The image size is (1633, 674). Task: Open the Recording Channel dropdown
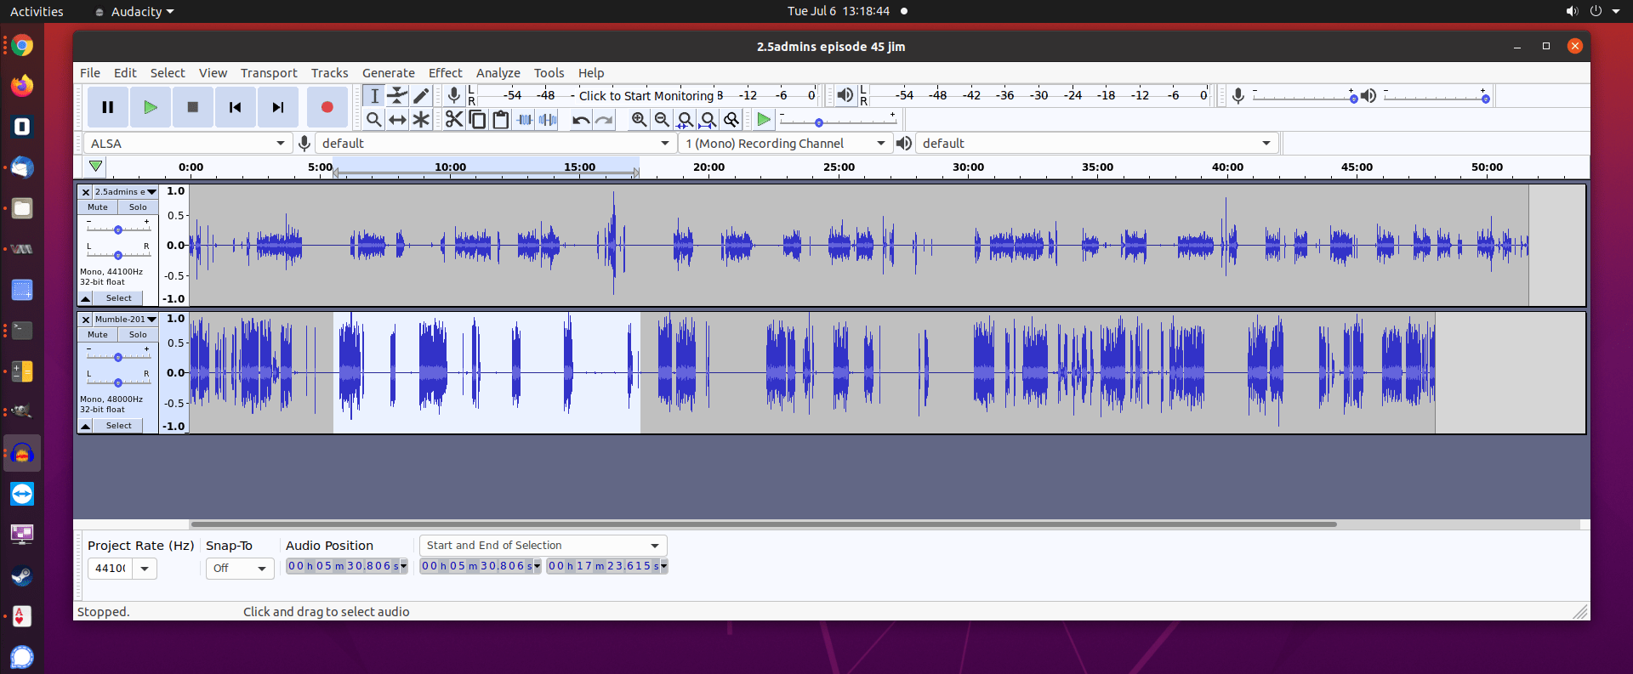pos(785,144)
